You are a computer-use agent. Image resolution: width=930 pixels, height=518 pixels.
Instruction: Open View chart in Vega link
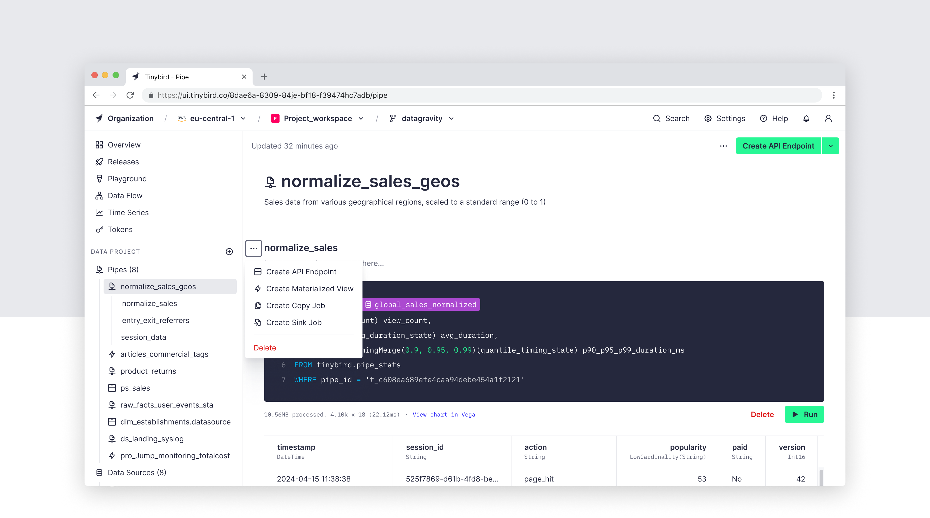coord(444,415)
